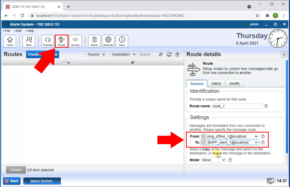290x187 pixels.
Task: Close the Route details panel
Action: coord(284,54)
